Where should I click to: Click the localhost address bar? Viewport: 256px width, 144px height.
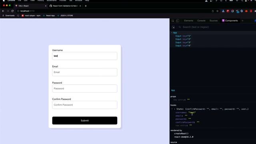click(x=114, y=11)
